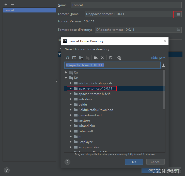Click the Delete (X) toolbar icon
The height and width of the screenshot is (176, 185).
click(102, 58)
